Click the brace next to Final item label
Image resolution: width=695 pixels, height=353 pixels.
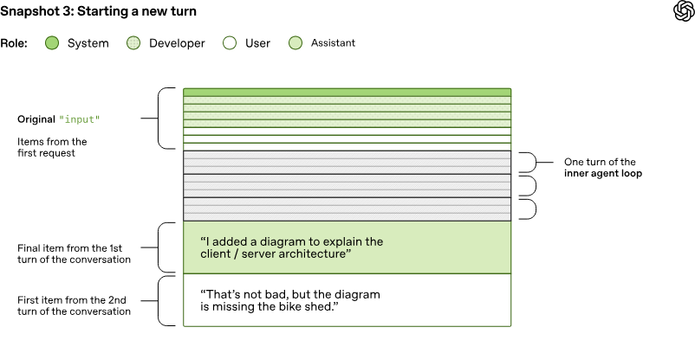coord(166,247)
